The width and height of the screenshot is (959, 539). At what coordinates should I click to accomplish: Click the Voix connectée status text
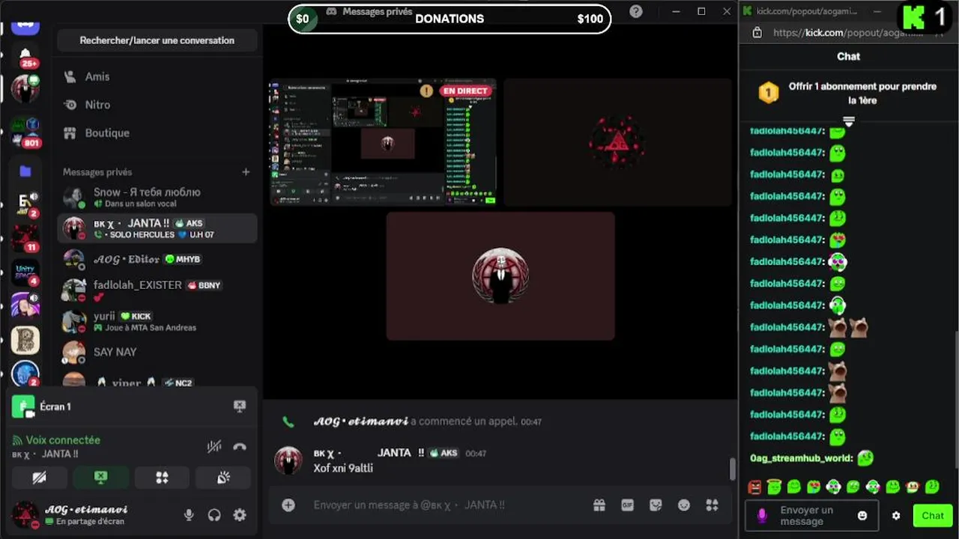pyautogui.click(x=63, y=440)
